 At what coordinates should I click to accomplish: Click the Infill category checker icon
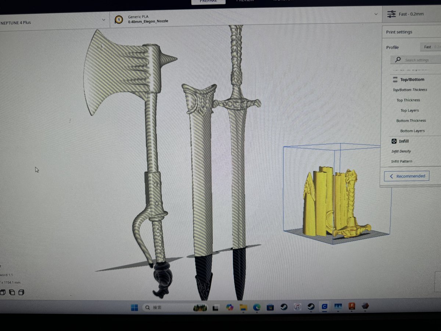click(394, 141)
